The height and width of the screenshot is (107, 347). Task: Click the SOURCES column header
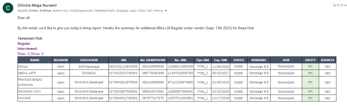point(327,60)
